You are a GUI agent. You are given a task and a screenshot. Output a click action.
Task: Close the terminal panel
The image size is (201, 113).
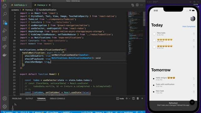click(x=142, y=98)
